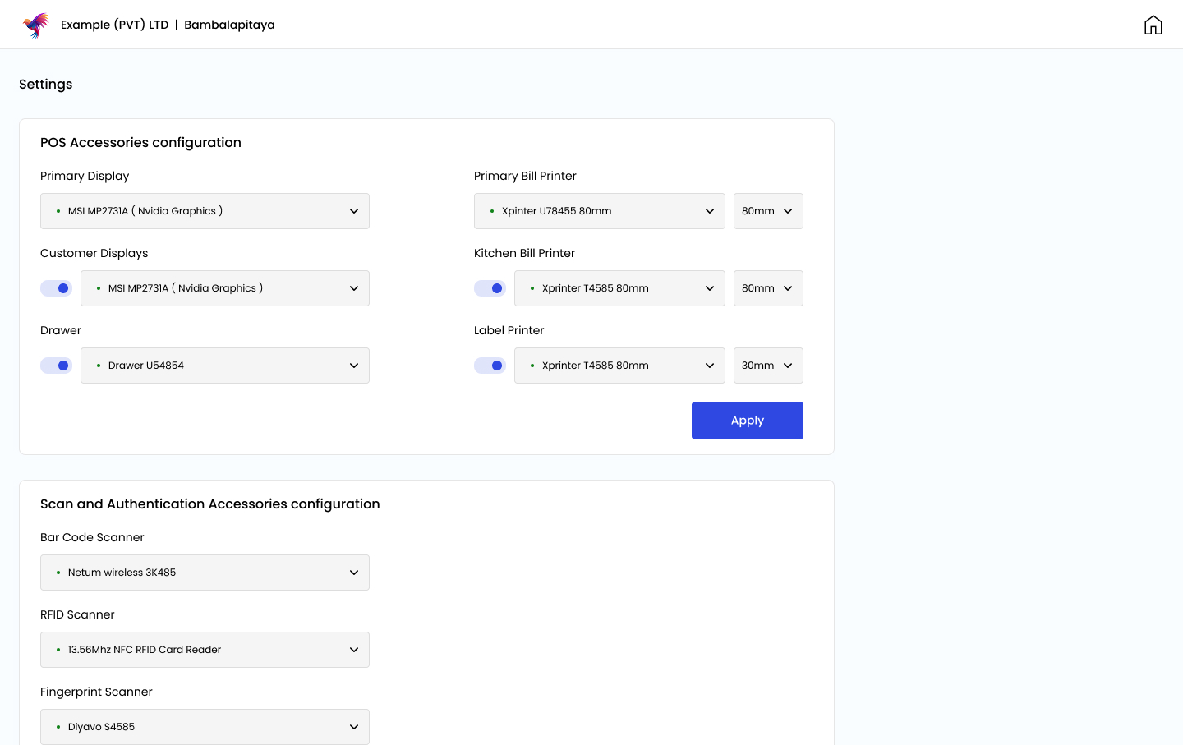This screenshot has height=745, width=1183.
Task: Select the Primary Bill Printer device dropdown
Action: [x=599, y=211]
